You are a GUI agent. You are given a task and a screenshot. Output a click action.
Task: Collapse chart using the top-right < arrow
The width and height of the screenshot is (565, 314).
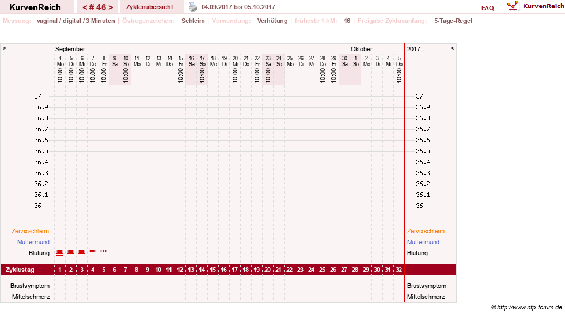tap(452, 48)
